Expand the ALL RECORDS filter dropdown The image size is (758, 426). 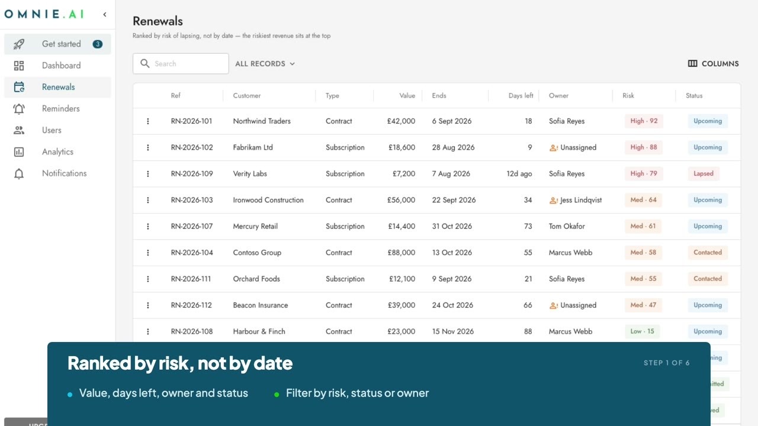(265, 64)
